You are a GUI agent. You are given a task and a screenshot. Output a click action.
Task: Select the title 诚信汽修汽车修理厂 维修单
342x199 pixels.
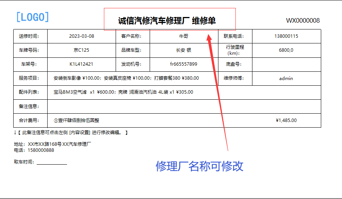pyautogui.click(x=167, y=21)
